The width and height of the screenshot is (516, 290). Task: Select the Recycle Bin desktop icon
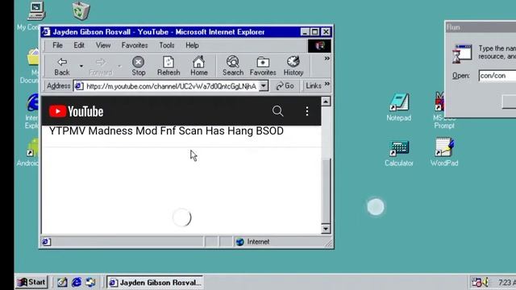pyautogui.click(x=81, y=10)
